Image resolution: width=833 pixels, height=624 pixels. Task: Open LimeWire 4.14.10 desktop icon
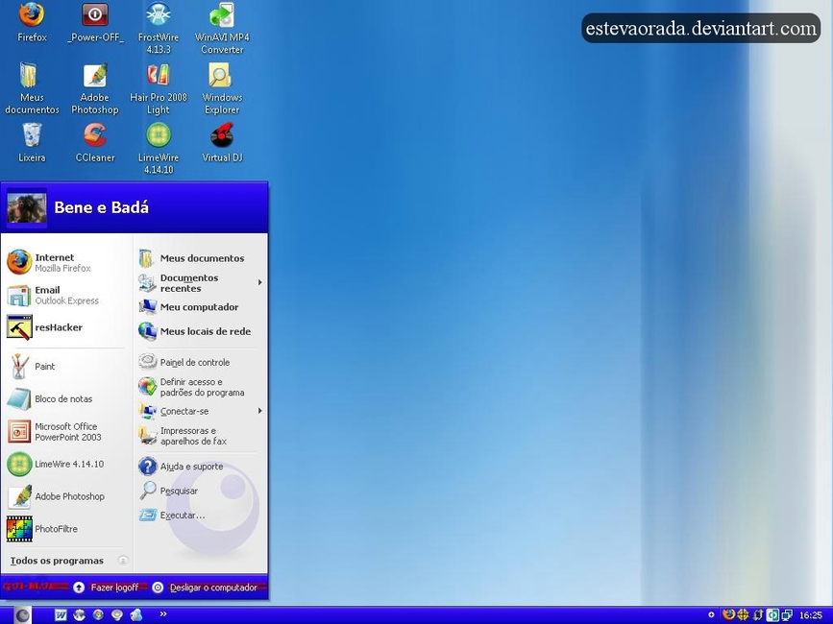pyautogui.click(x=159, y=149)
